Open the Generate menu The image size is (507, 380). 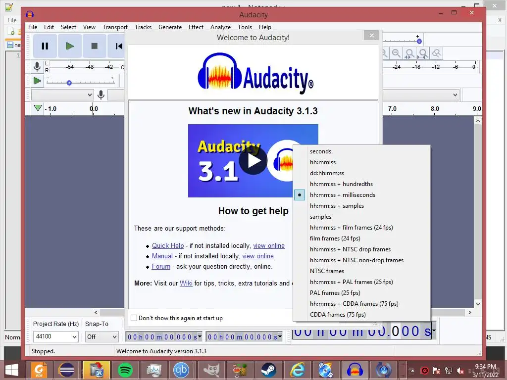pyautogui.click(x=170, y=27)
